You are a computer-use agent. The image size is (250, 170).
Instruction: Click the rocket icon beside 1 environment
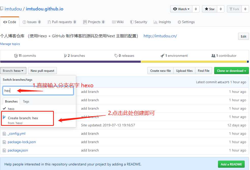162,56
